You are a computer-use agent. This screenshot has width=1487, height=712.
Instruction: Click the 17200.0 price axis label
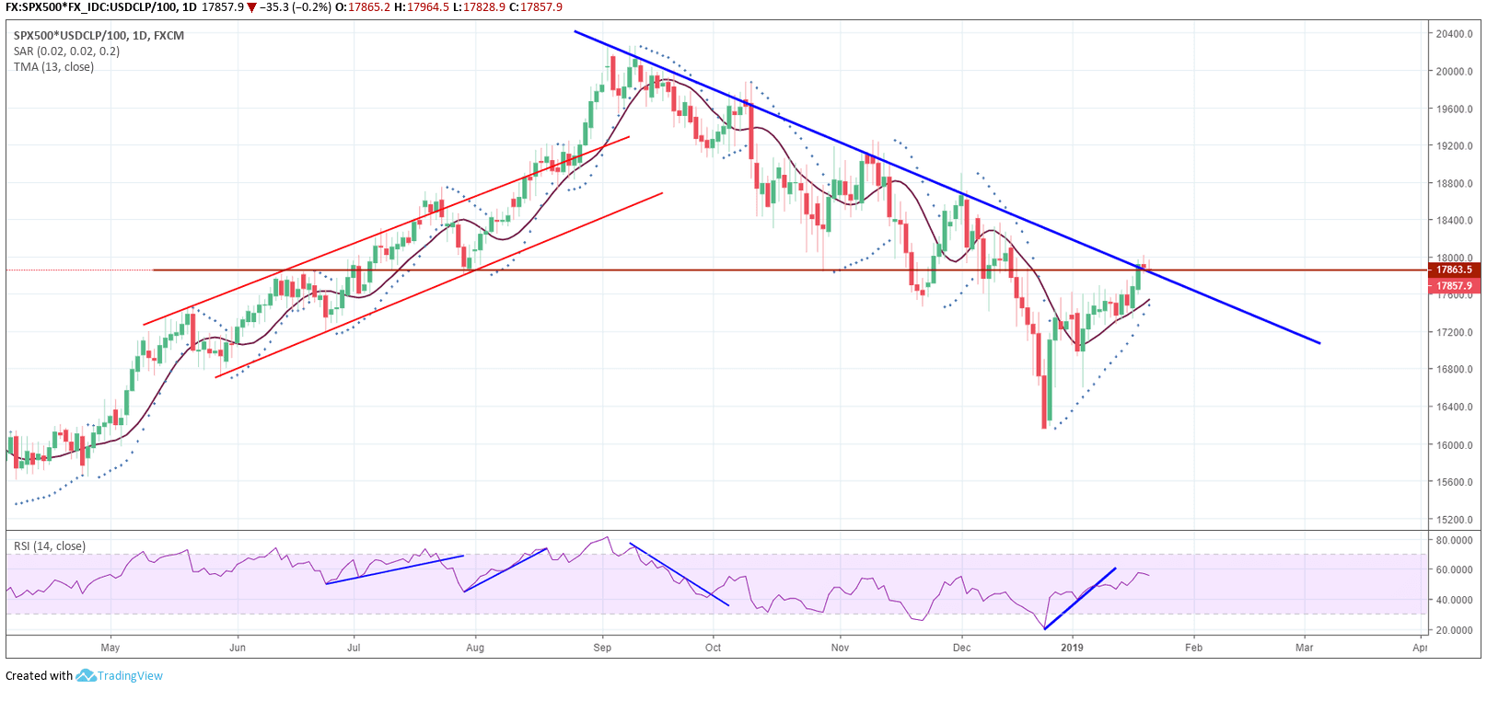click(x=1454, y=332)
